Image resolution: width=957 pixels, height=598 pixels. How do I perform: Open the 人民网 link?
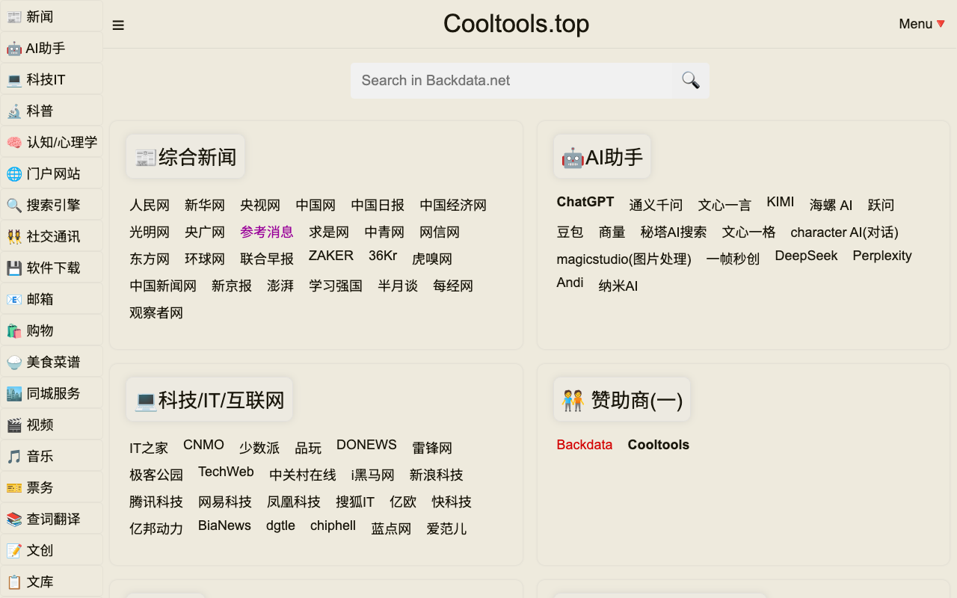[x=150, y=205]
